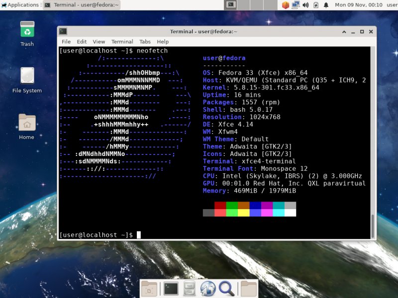Image resolution: width=398 pixels, height=298 pixels.
Task: Open the Applications menu in the panel
Action: (x=20, y=5)
